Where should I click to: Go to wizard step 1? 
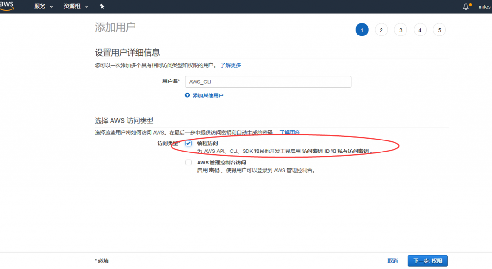(362, 30)
